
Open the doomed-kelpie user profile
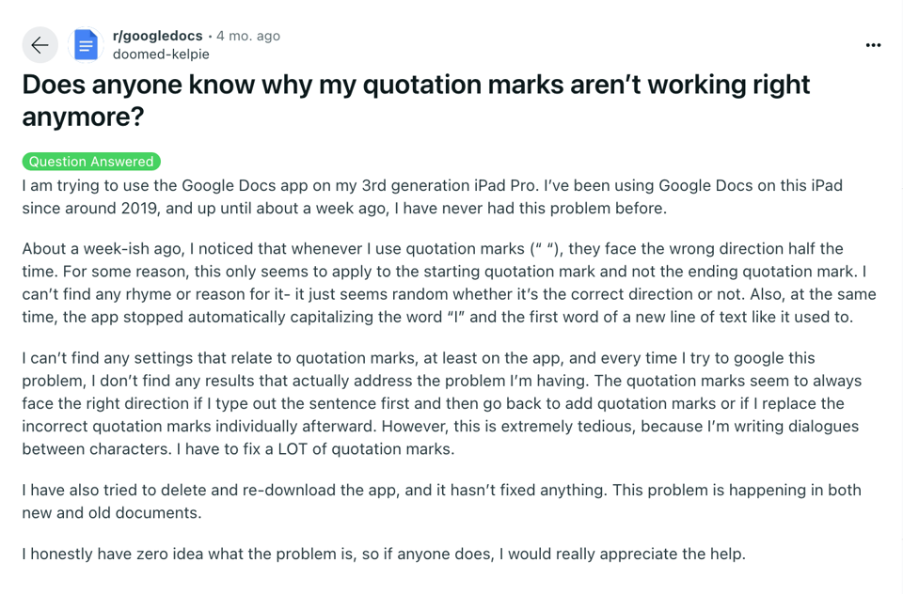161,55
